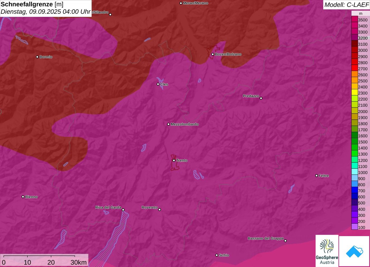Click the Mezzolombardo marker dot
Viewport: 370px width, 267px height.
(x=169, y=124)
